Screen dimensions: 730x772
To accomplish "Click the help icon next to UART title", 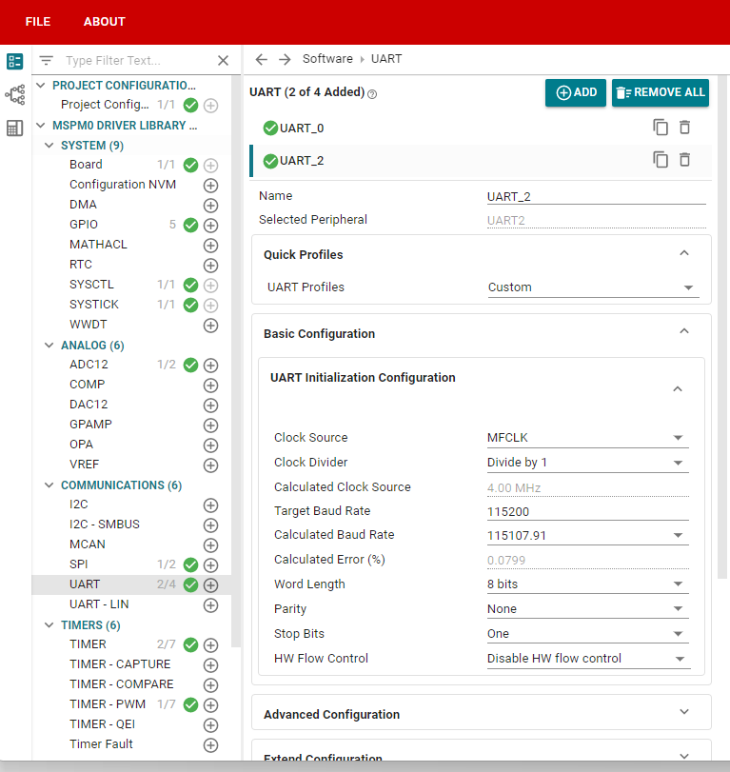I will [x=372, y=94].
